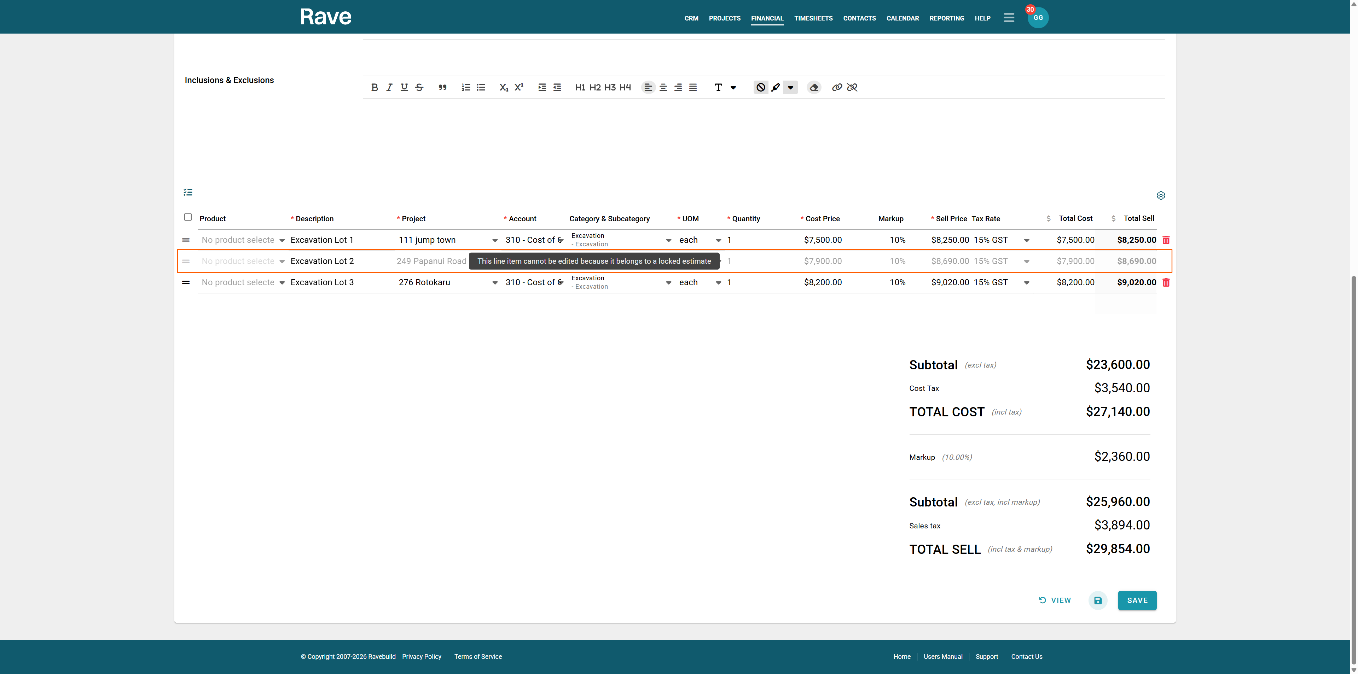This screenshot has width=1358, height=674.
Task: Expand Tax Rate dropdown for Lot 3
Action: (x=1026, y=283)
